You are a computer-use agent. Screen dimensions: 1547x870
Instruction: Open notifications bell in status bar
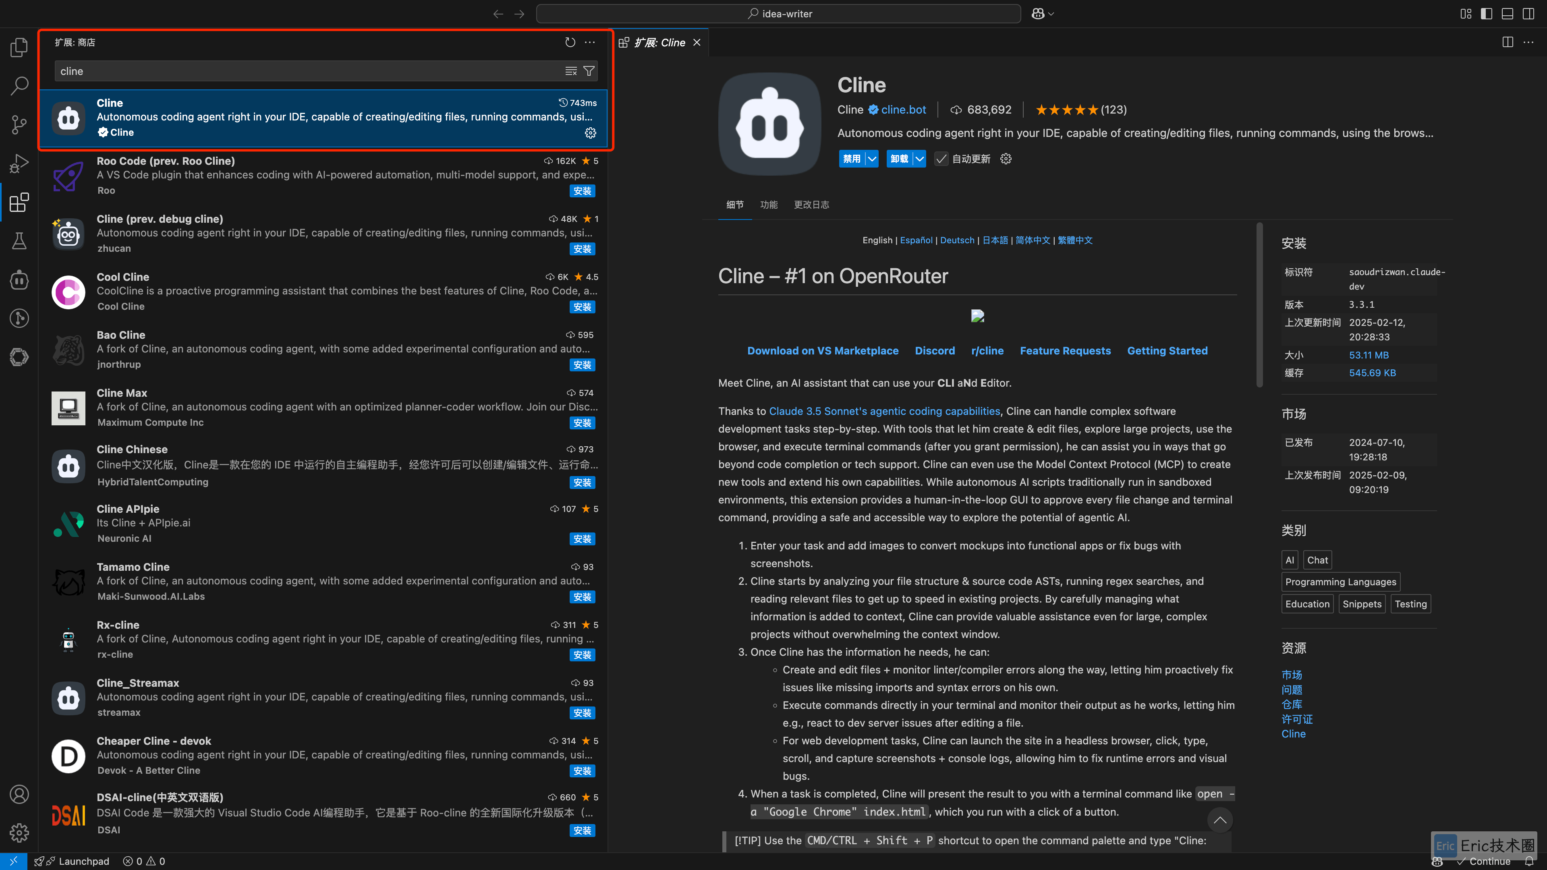tap(1529, 861)
